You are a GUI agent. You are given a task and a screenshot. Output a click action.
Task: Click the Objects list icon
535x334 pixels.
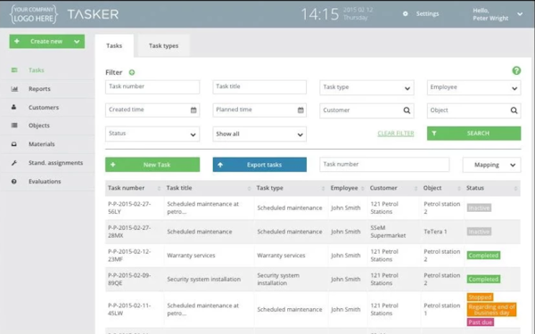(14, 125)
